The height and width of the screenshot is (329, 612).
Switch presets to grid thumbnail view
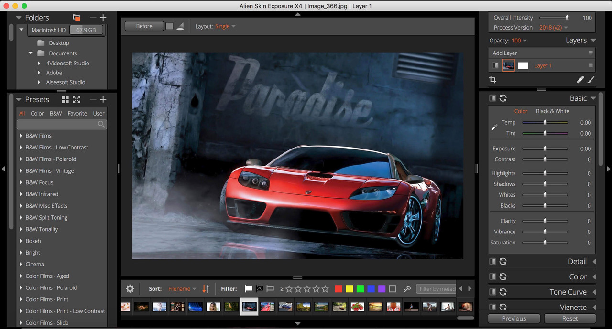(66, 99)
